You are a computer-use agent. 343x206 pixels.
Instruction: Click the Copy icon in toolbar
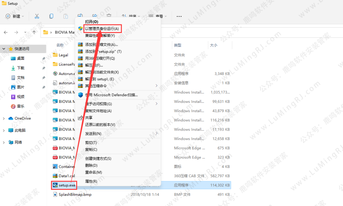(x=51, y=16)
